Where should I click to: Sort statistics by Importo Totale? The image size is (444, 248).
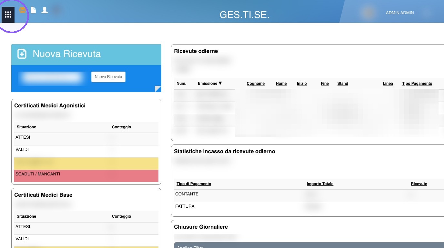click(320, 184)
